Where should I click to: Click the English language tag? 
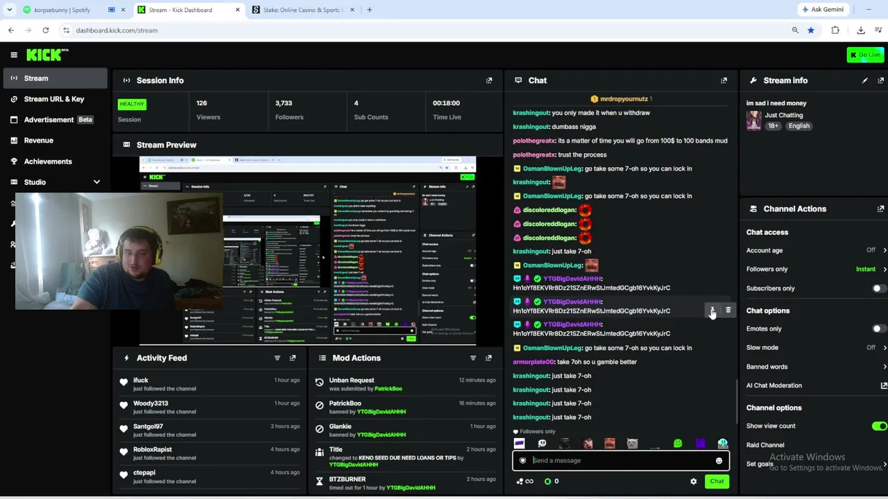799,126
